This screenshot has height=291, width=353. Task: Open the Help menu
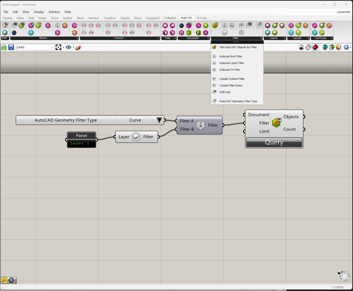click(68, 12)
